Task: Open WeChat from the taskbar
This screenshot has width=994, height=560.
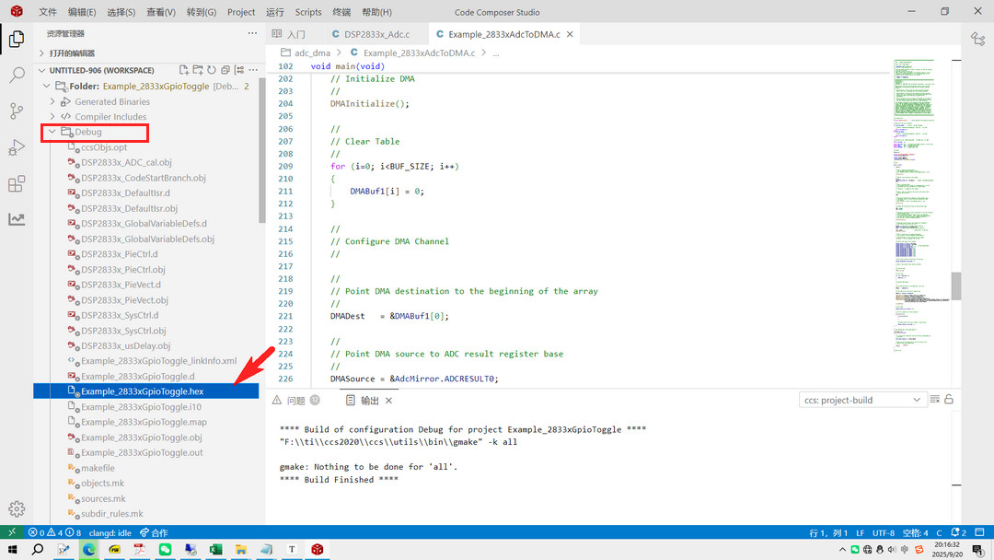Action: click(x=165, y=549)
